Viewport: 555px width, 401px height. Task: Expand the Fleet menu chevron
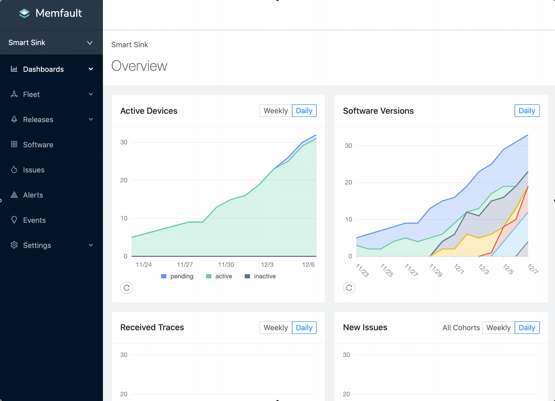point(91,94)
